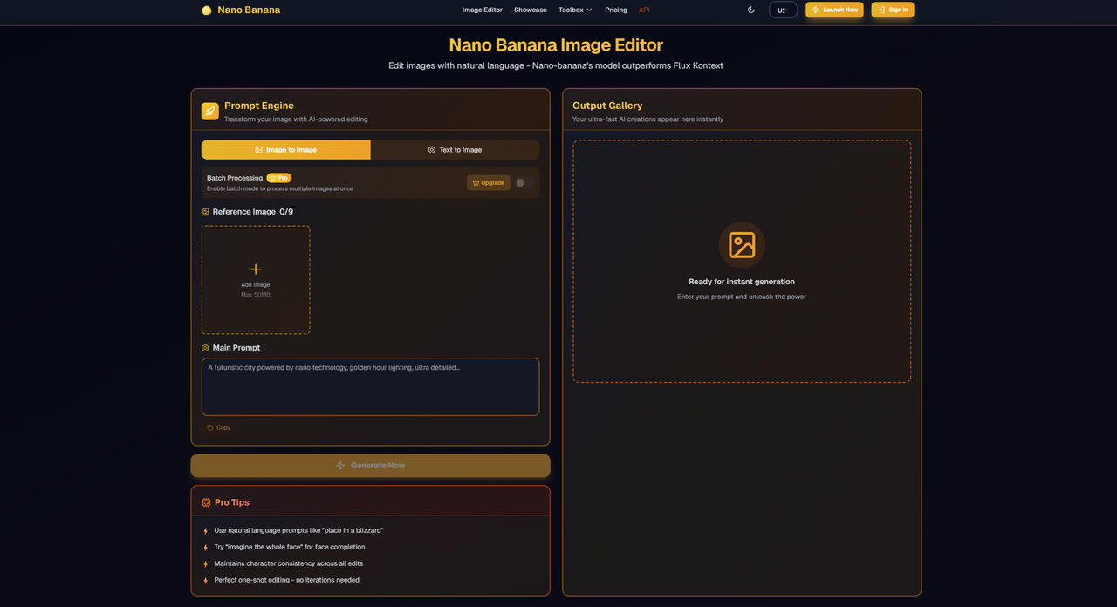Click into the Main Prompt text area
1117x607 pixels.
tap(371, 387)
